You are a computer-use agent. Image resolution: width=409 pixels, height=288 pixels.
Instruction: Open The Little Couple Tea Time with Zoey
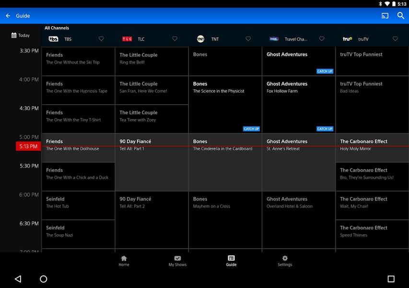152,119
